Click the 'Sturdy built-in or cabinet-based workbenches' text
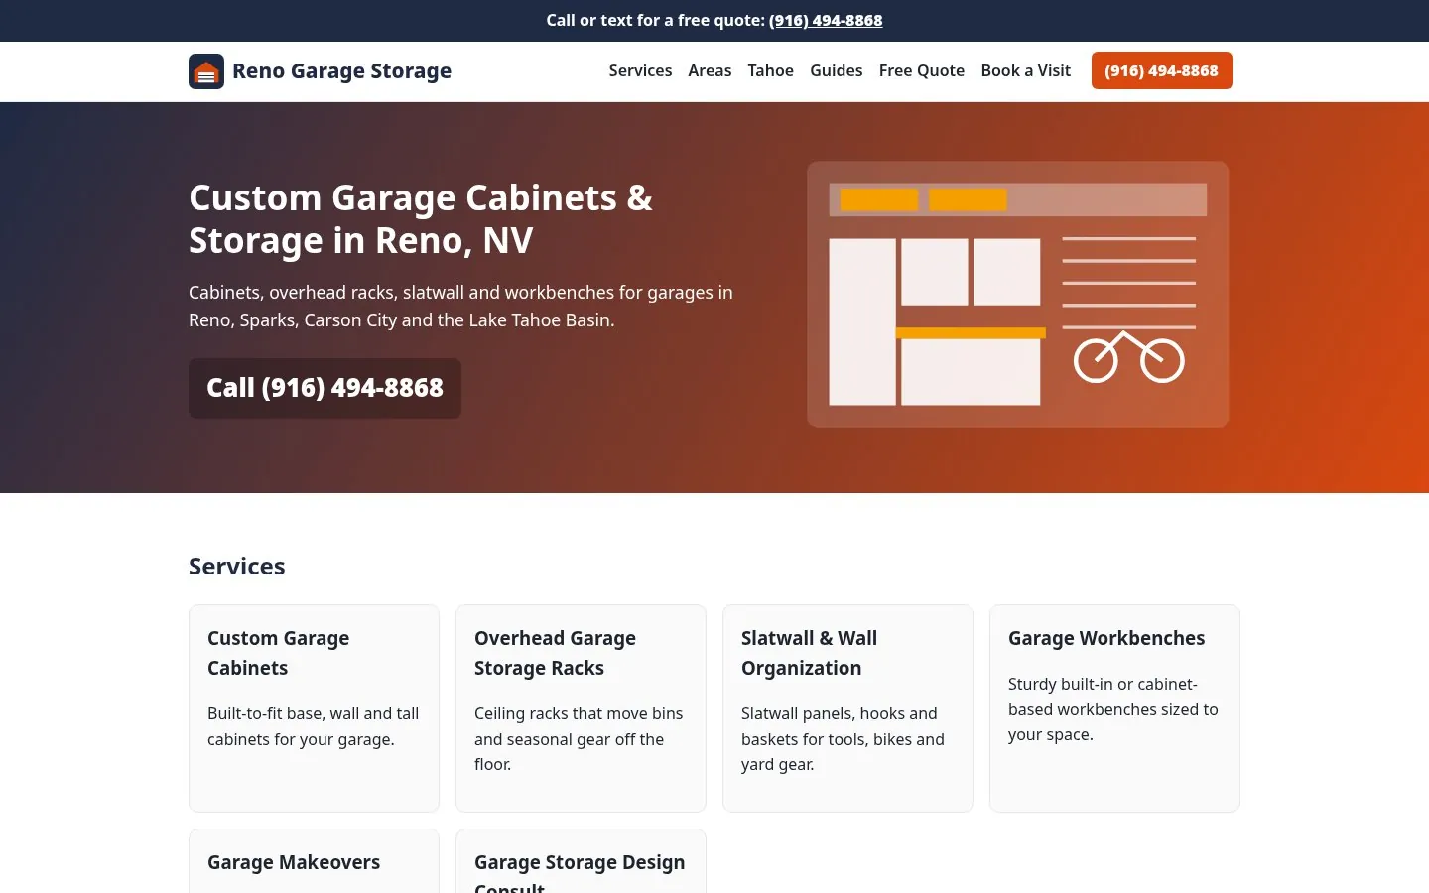 click(1114, 709)
